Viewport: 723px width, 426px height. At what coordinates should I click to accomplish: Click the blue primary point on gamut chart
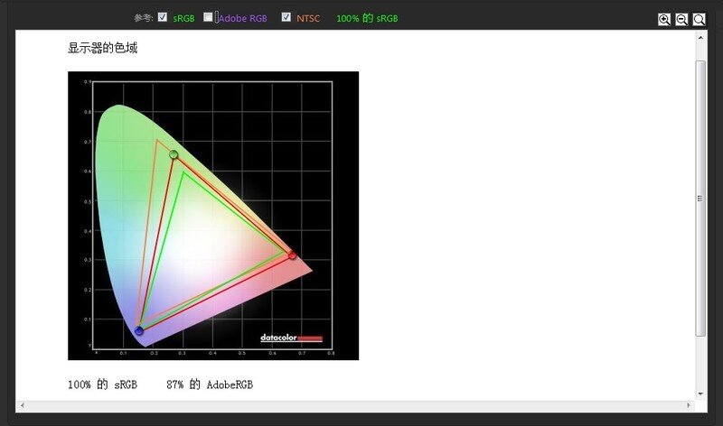tap(139, 331)
